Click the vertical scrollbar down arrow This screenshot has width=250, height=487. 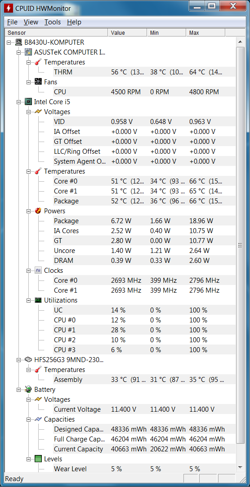(240, 467)
